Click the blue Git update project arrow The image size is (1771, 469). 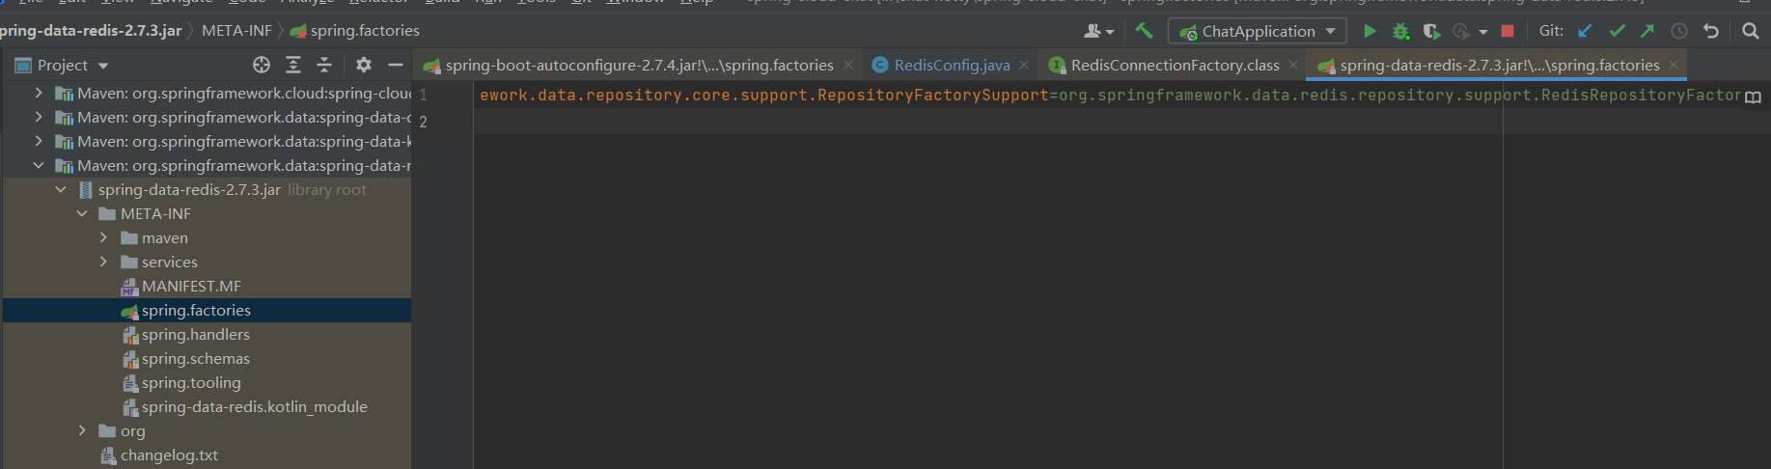click(1585, 31)
